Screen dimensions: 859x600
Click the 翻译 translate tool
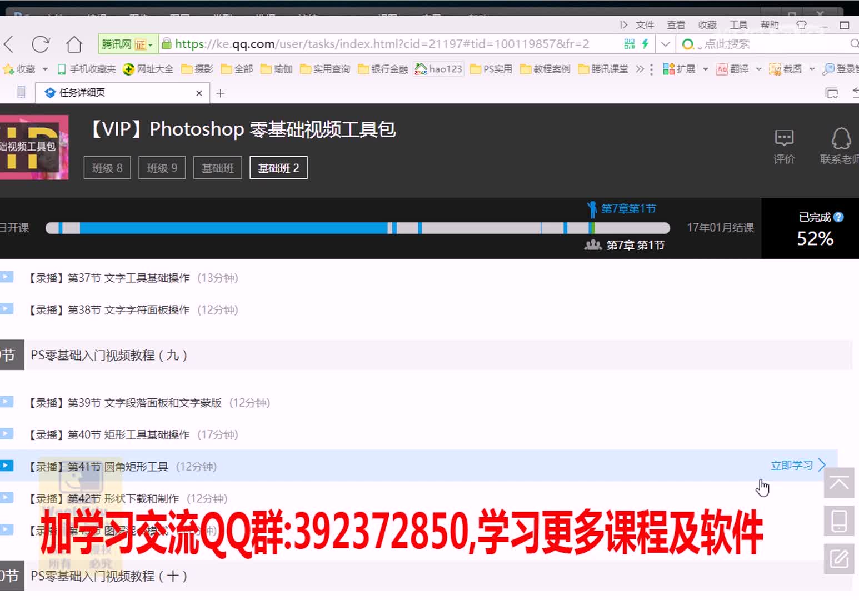point(732,69)
